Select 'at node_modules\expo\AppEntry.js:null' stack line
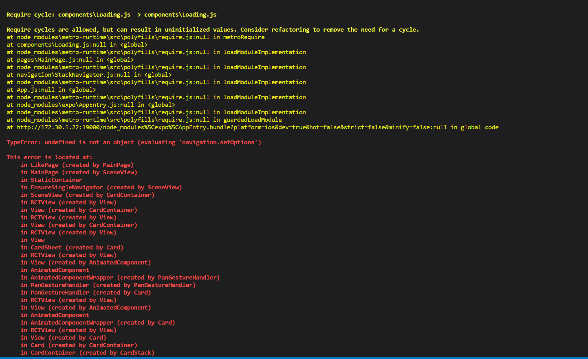 (91, 105)
